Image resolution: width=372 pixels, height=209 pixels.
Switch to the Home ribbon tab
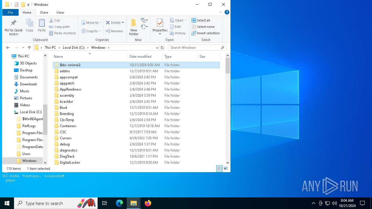click(27, 12)
